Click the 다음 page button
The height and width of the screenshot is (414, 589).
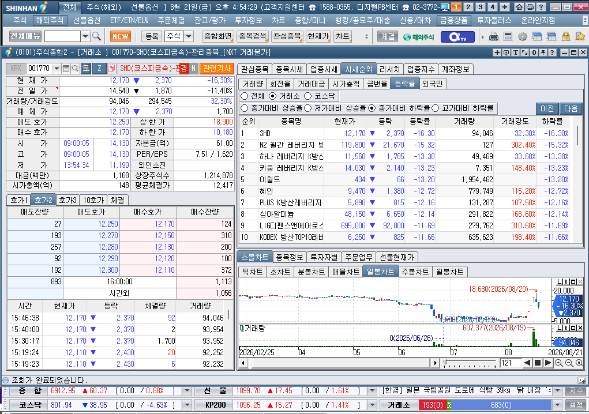[x=571, y=108]
